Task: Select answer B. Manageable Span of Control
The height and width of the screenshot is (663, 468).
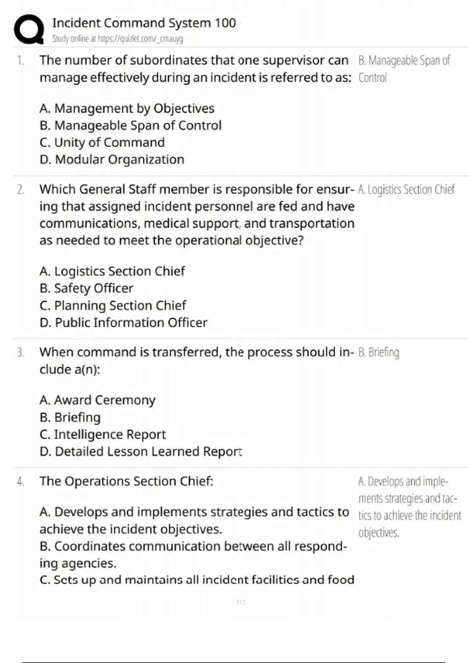Action: click(x=130, y=125)
